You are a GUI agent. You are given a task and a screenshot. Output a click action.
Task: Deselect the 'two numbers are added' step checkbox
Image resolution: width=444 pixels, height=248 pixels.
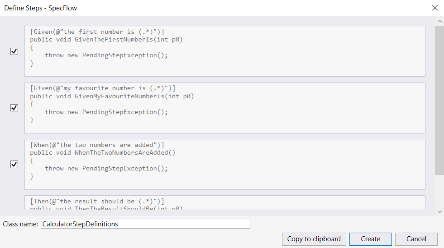click(14, 165)
